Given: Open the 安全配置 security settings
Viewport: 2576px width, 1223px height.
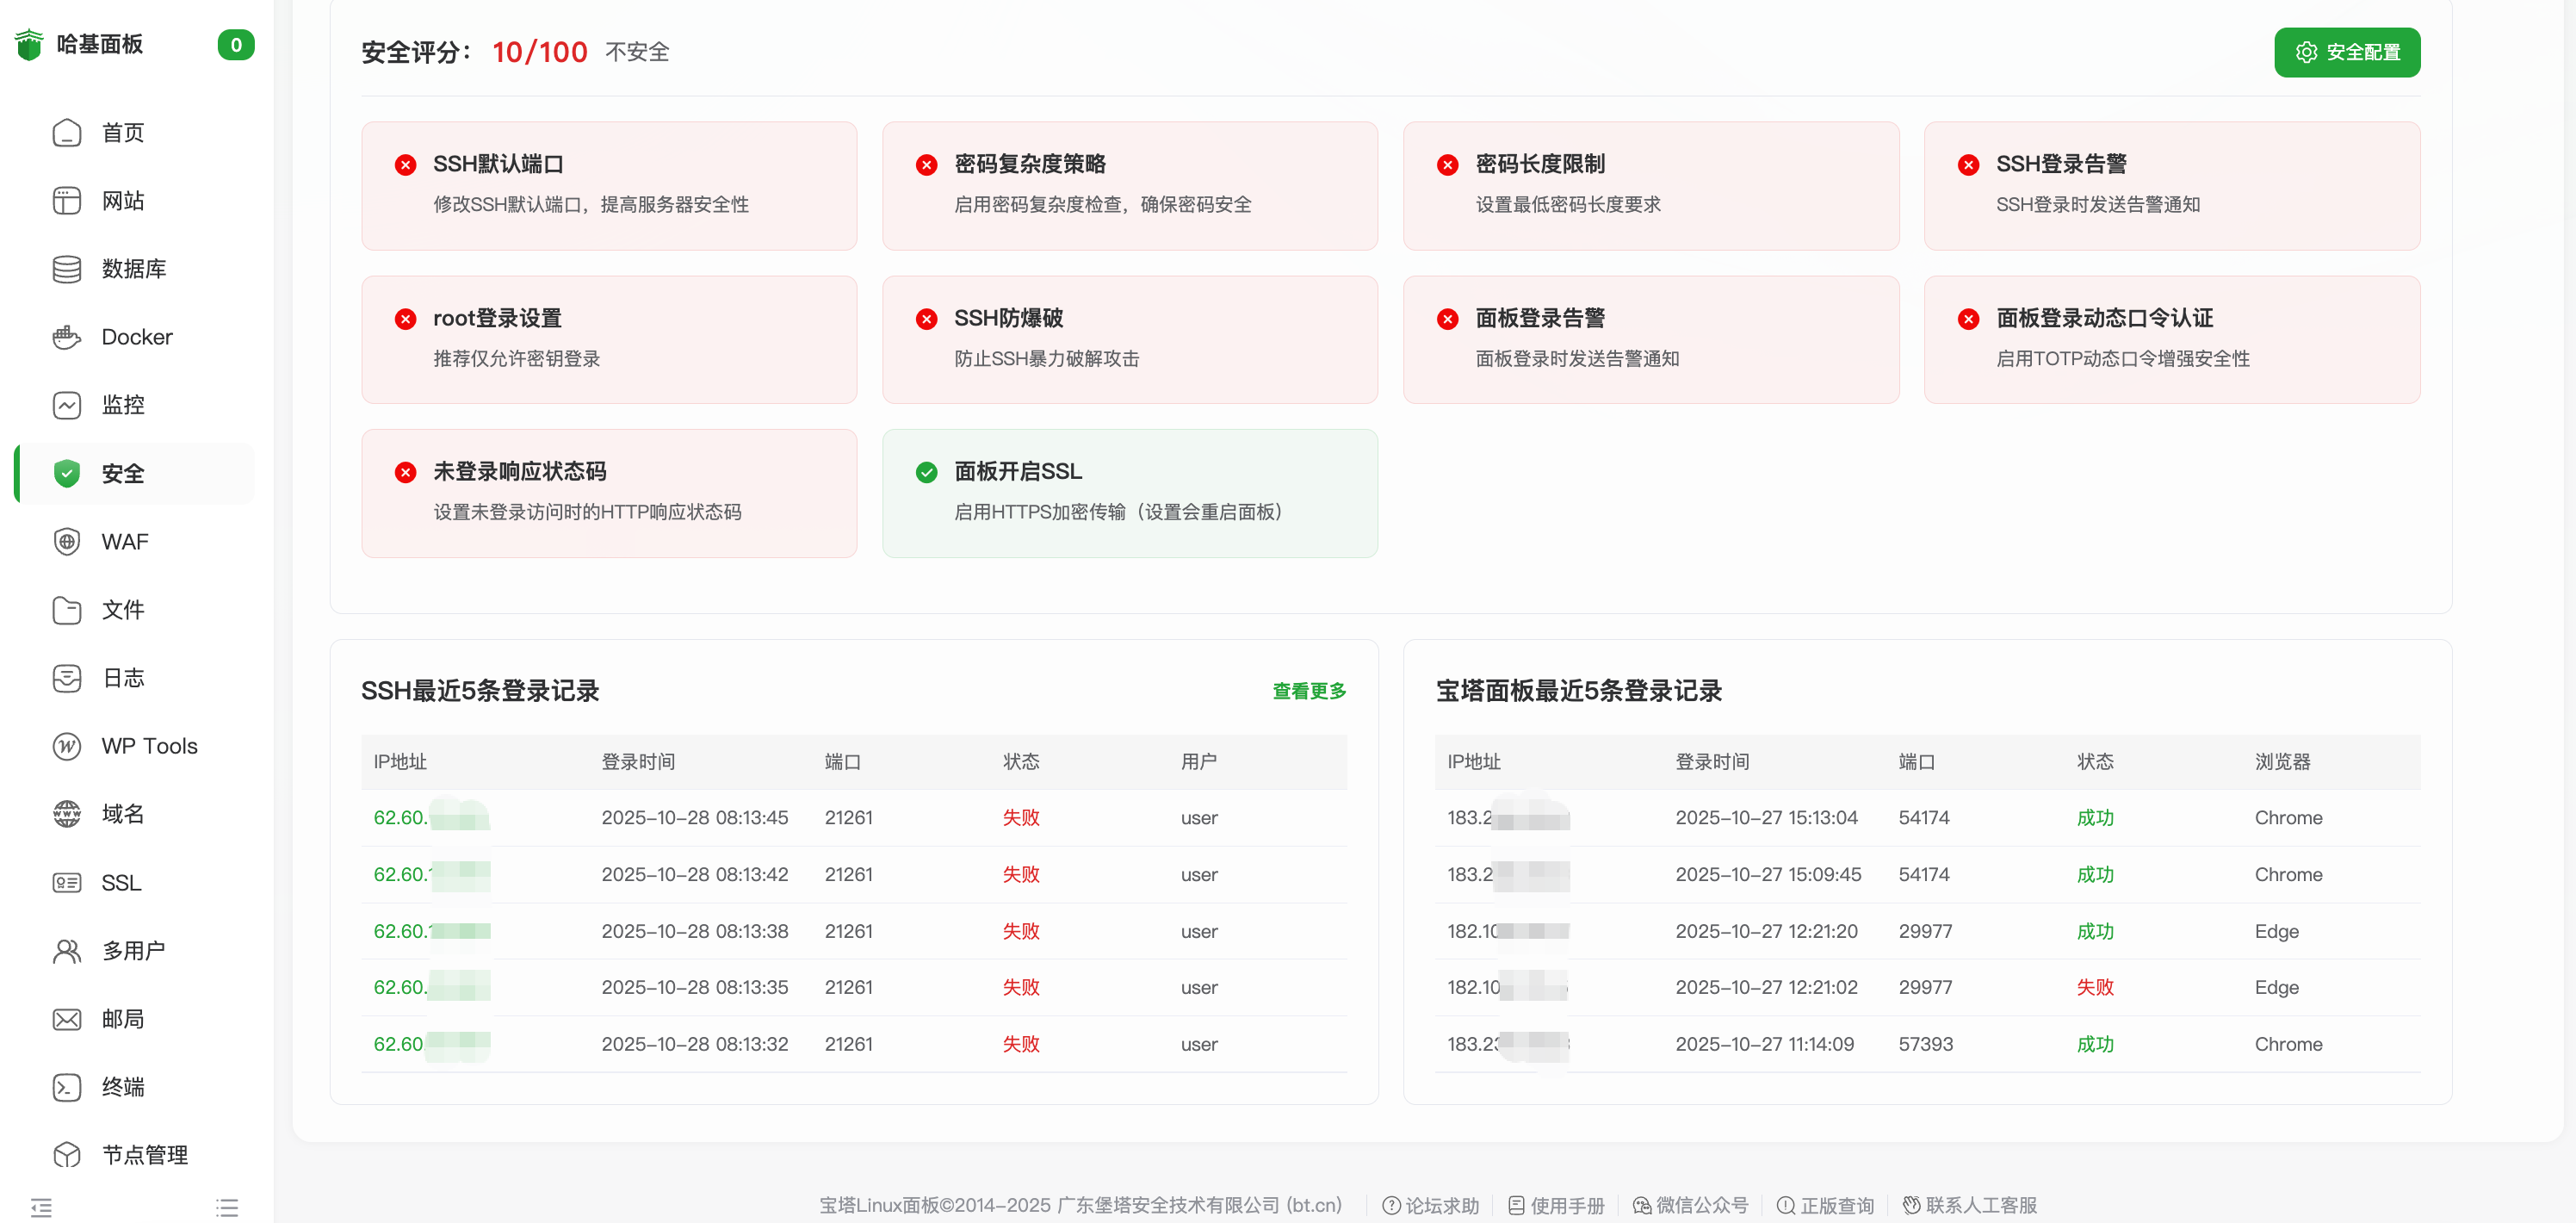Looking at the screenshot, I should [x=2347, y=52].
